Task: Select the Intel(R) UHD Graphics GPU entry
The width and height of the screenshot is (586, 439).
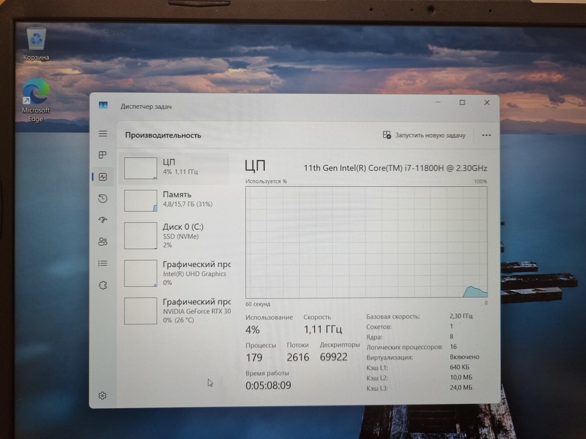Action: click(174, 273)
